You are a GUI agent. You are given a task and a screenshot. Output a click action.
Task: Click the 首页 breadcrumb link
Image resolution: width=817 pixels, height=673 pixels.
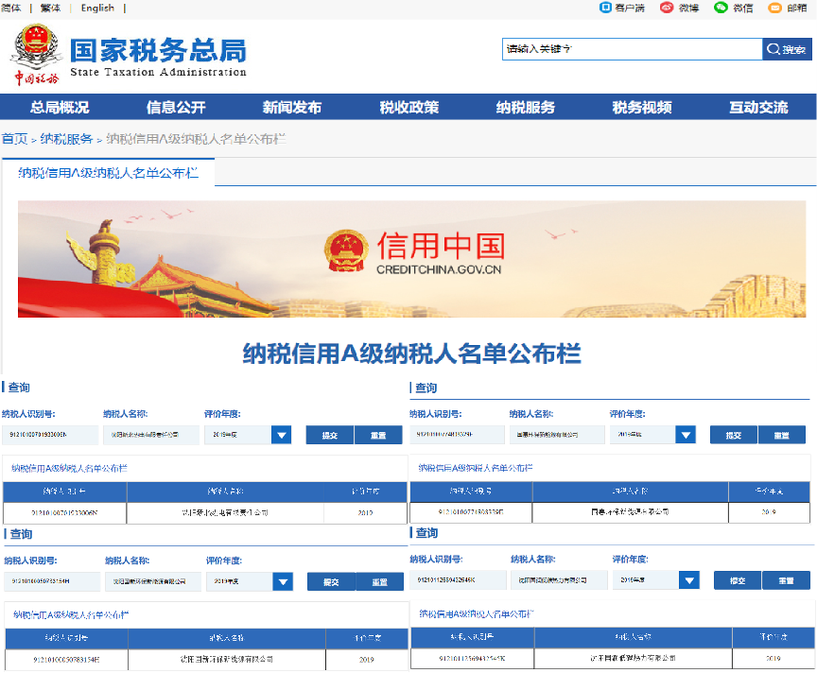(14, 139)
